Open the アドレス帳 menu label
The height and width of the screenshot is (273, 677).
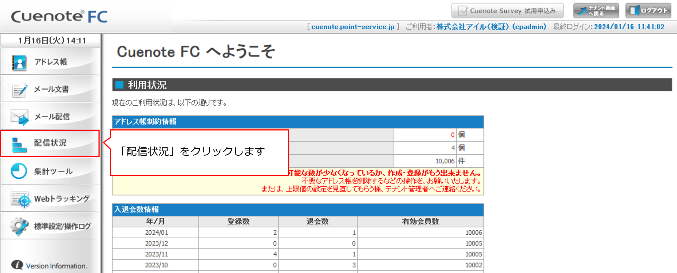(51, 62)
